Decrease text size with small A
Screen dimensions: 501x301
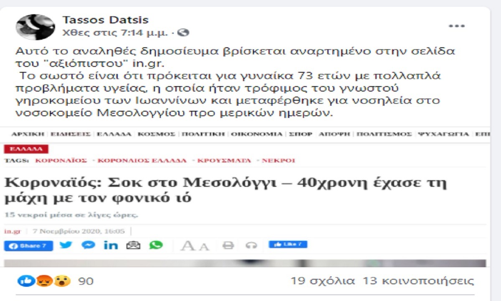click(x=204, y=247)
